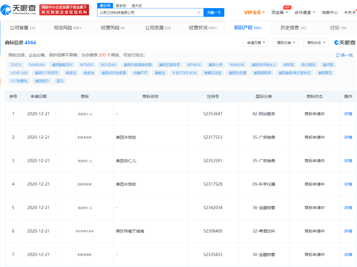The width and height of the screenshot is (357, 267).
Task: Select the B BETTER BOX trademark tag
Action: (x=185, y=73)
